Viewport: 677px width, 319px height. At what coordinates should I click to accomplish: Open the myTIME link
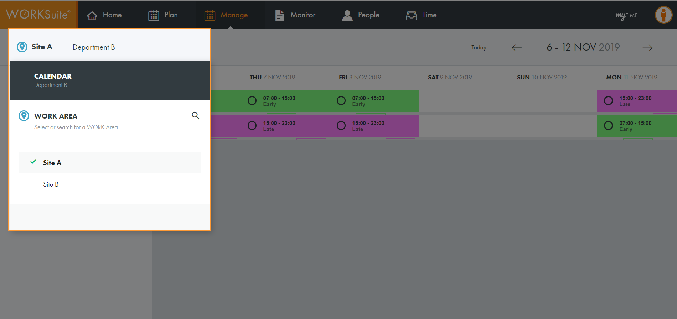[626, 15]
